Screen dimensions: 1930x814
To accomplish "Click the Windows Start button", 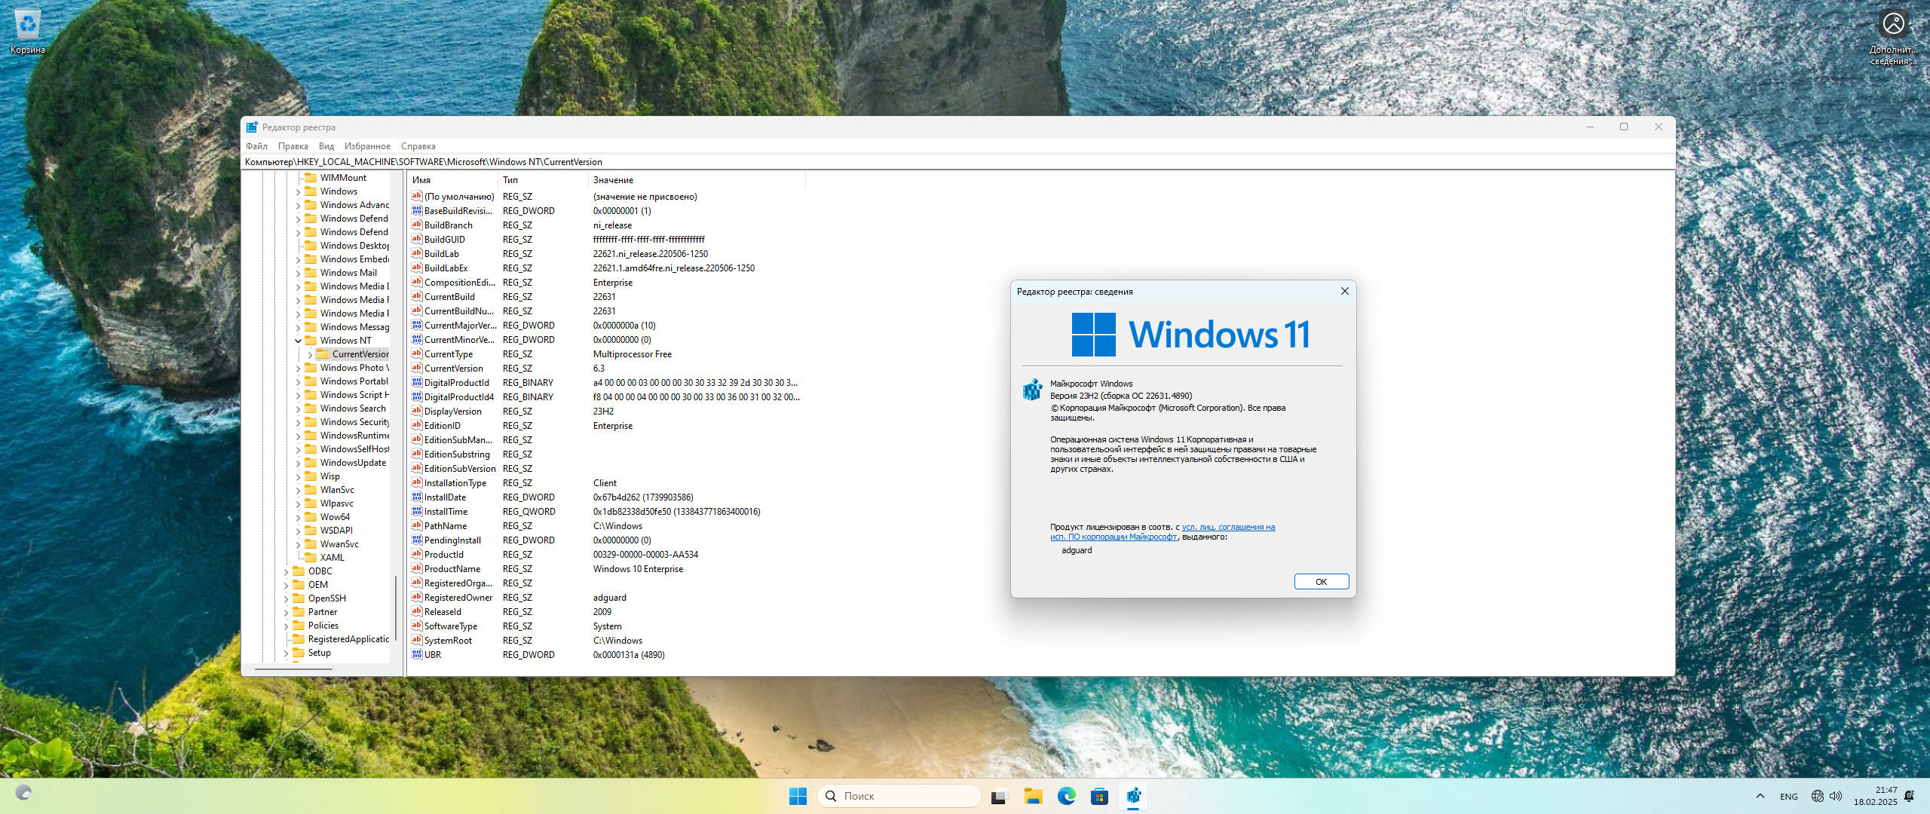I will click(x=798, y=796).
